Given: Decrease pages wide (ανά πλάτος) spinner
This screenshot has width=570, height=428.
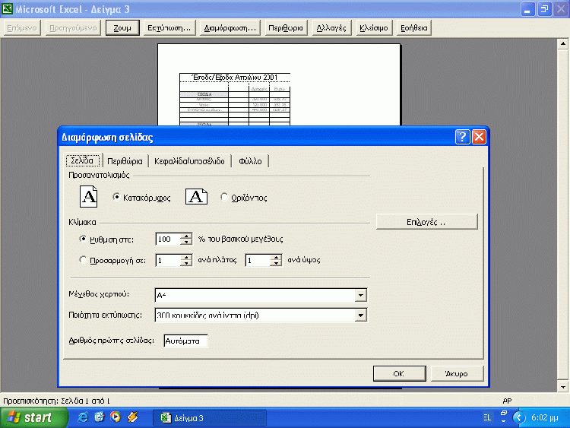Looking at the screenshot, I should [x=186, y=263].
